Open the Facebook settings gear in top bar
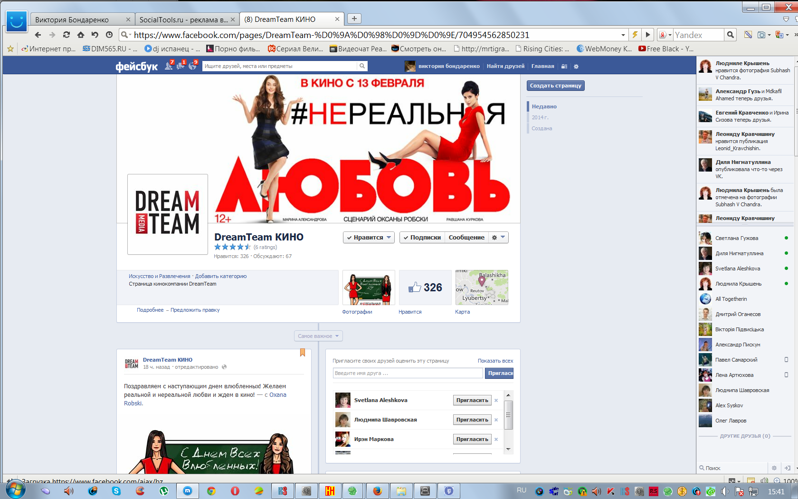Viewport: 798px width, 499px height. [x=576, y=67]
